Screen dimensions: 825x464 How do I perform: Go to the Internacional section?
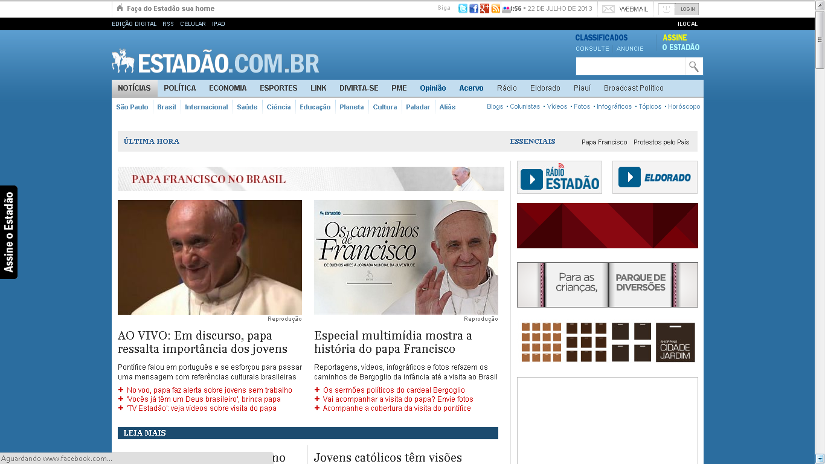[207, 107]
